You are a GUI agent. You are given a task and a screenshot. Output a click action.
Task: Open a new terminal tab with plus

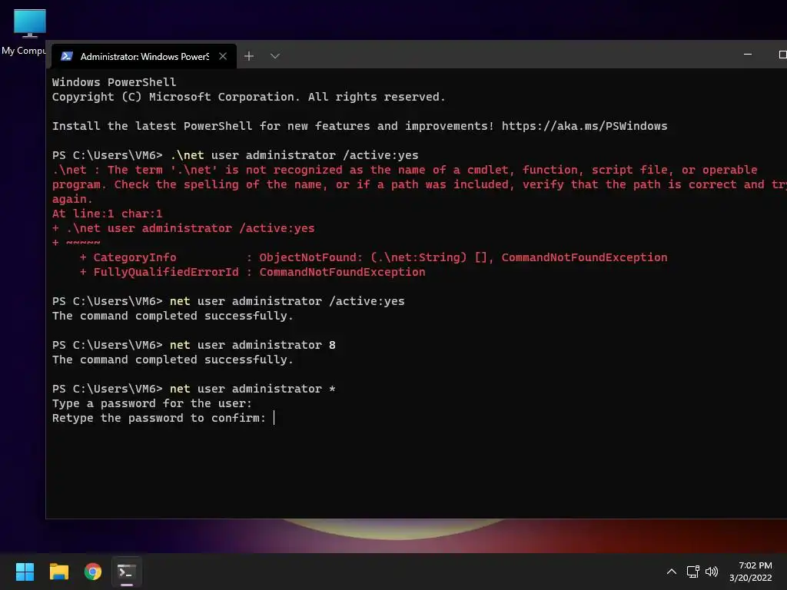click(249, 56)
